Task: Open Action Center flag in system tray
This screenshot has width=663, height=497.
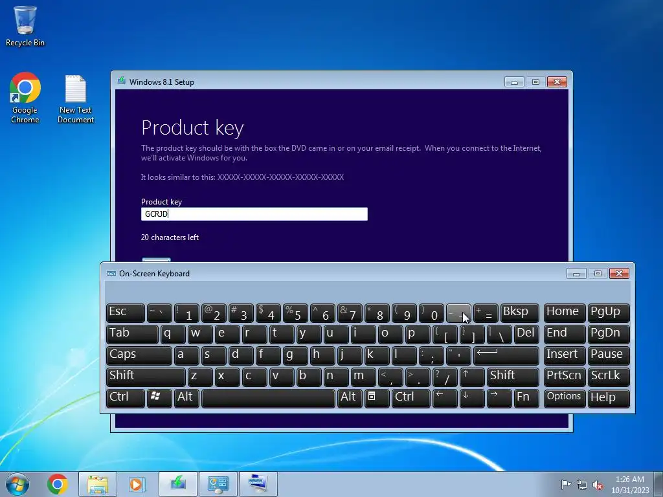Action: click(x=566, y=484)
